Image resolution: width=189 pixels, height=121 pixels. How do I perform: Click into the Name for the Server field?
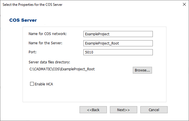(x=118, y=43)
